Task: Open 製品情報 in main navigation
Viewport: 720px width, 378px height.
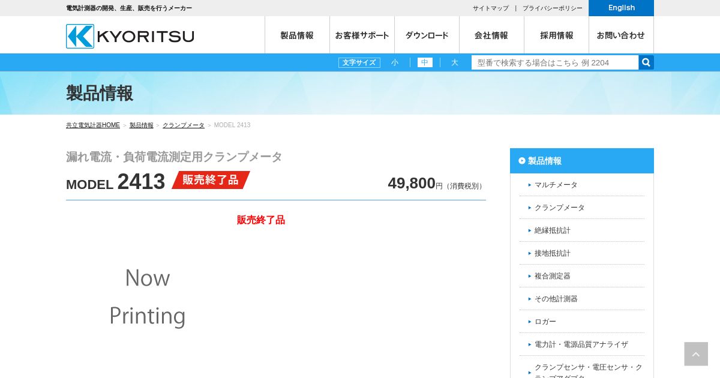Action: [297, 35]
